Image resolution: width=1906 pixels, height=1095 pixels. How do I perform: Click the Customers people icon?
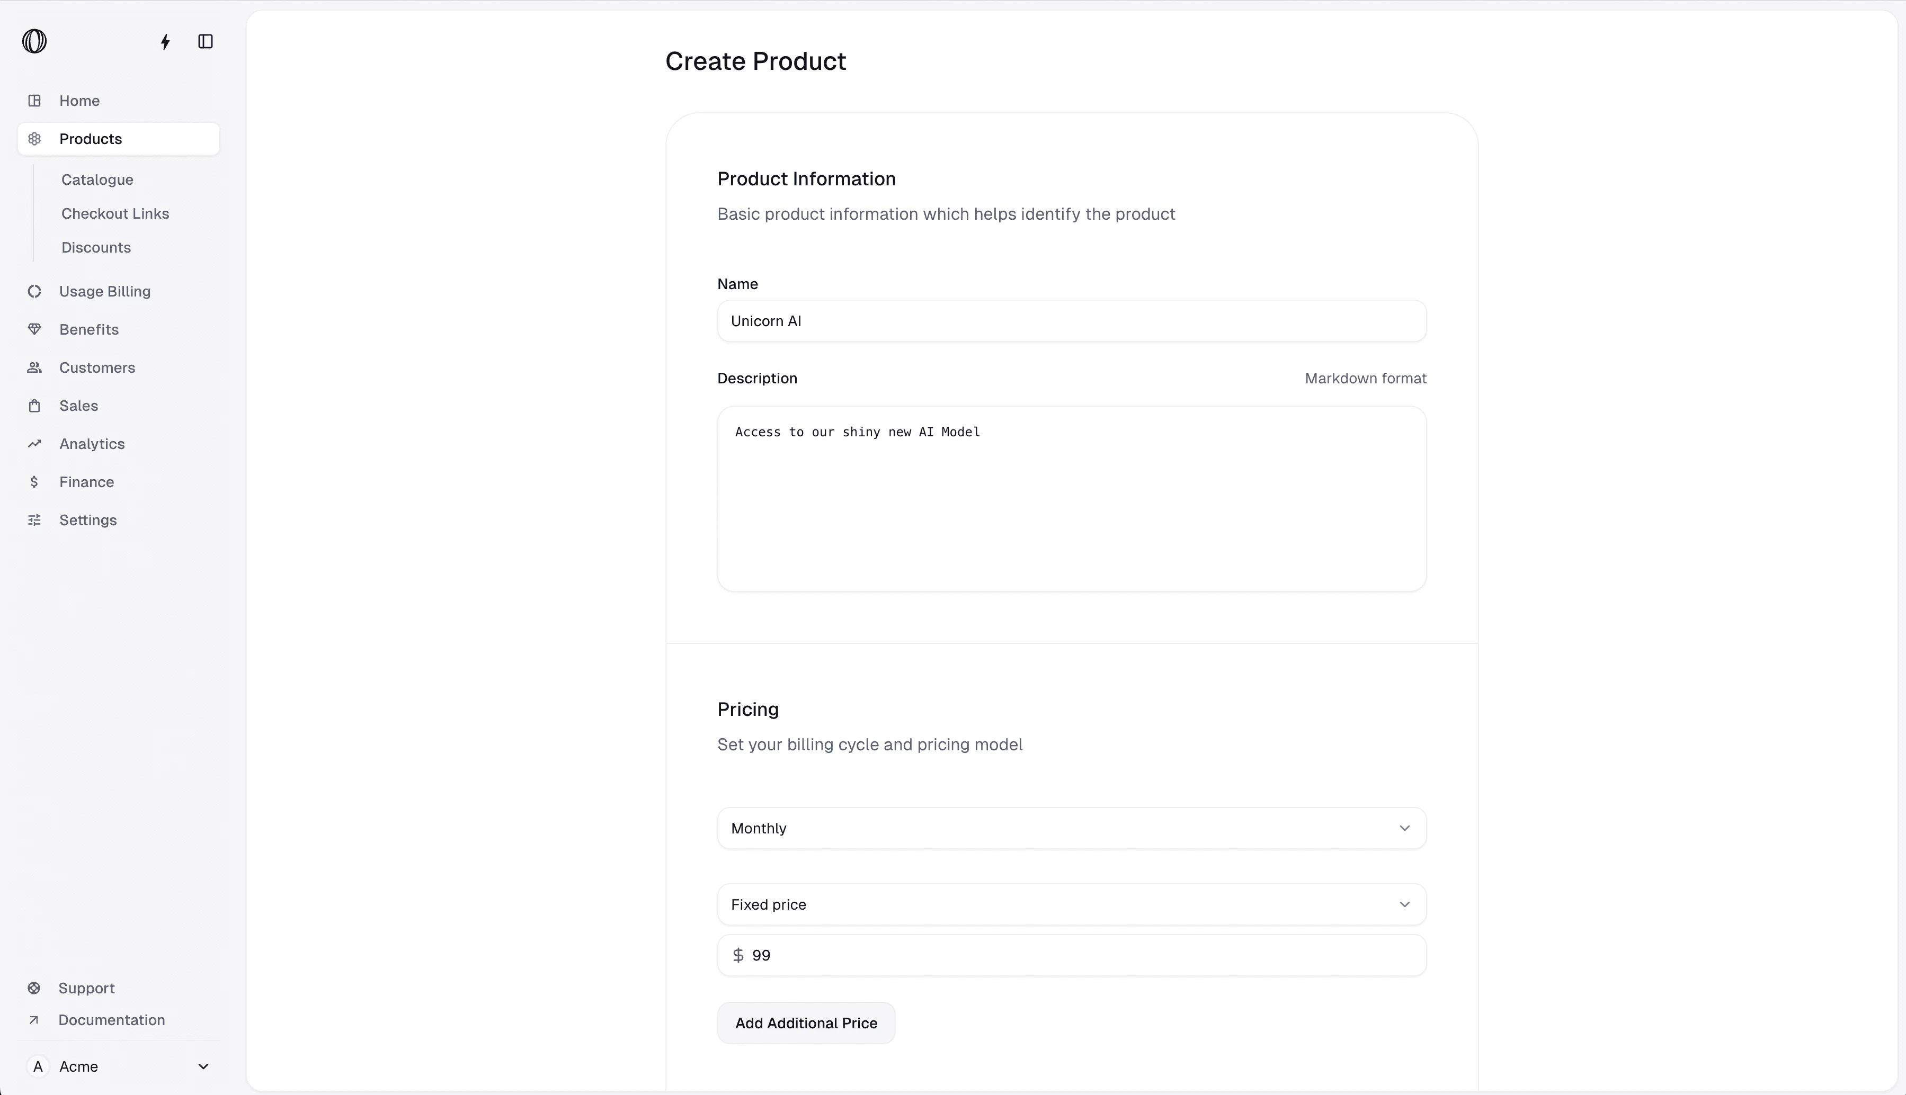(x=34, y=368)
